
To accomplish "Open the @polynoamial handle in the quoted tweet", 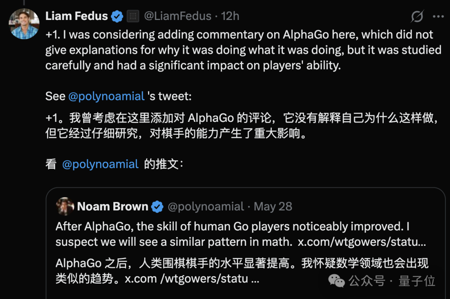I will click(206, 207).
